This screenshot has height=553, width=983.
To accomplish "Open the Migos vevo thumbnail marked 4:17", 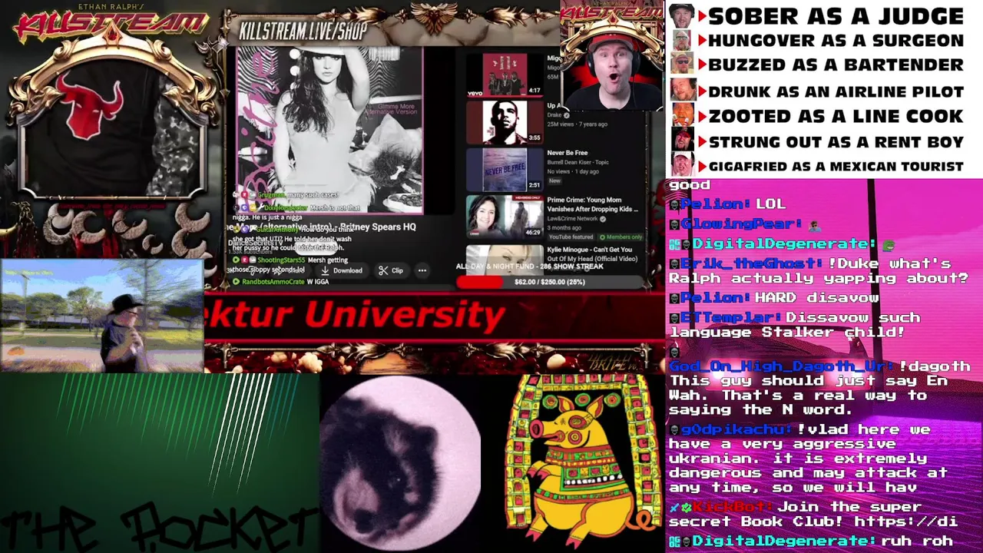I will [504, 75].
